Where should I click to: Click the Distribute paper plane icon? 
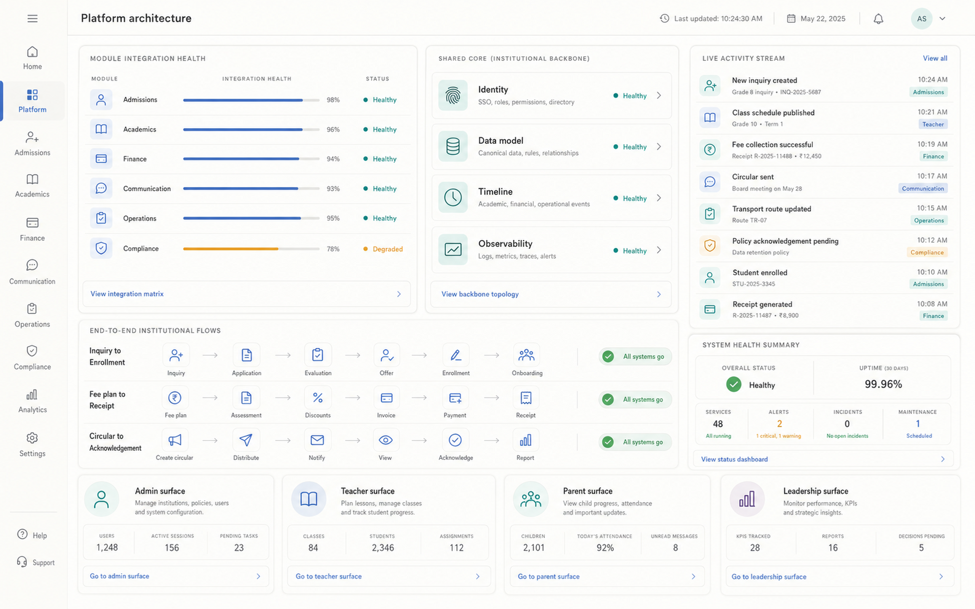tap(246, 440)
